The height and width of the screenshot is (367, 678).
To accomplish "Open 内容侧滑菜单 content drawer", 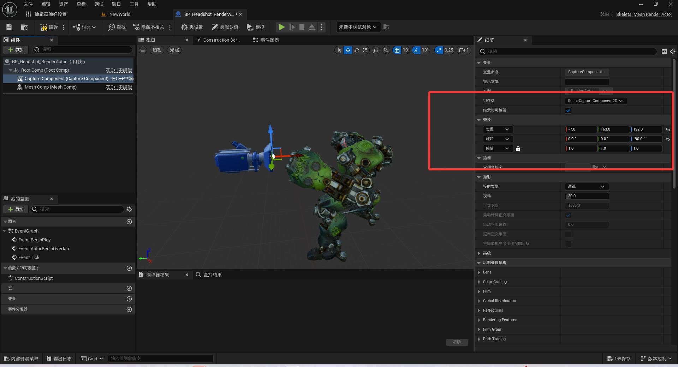I will pos(21,359).
